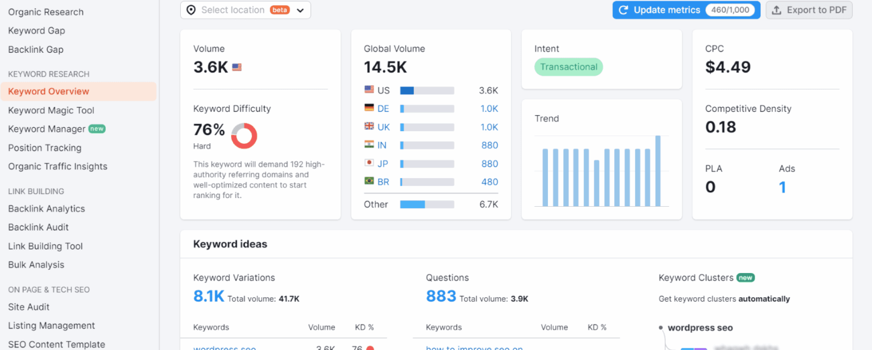Open Keyword Manager in sidebar
This screenshot has height=350, width=872.
coord(46,129)
